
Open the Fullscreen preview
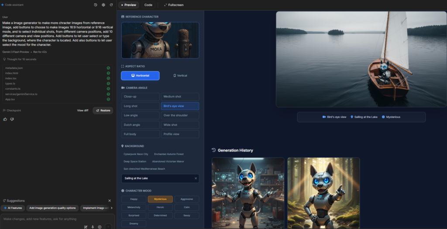174,5
